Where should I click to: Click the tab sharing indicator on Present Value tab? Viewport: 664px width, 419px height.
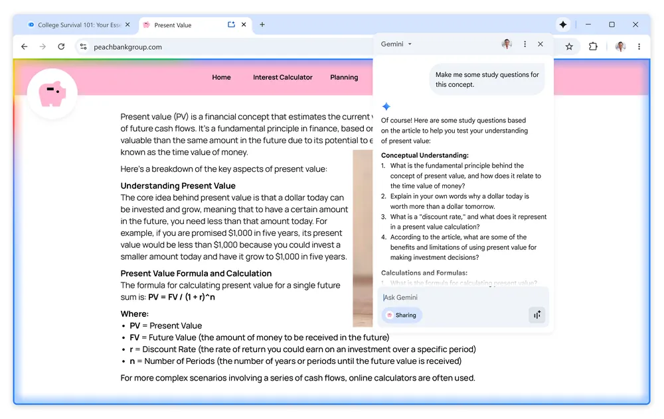pyautogui.click(x=231, y=25)
